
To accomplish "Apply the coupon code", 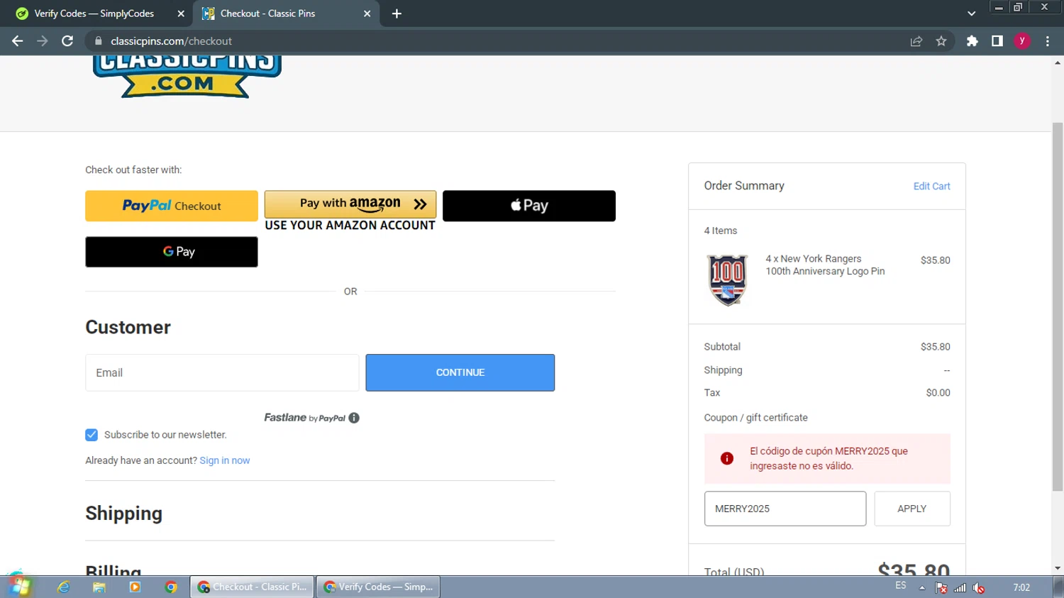I will (x=912, y=509).
